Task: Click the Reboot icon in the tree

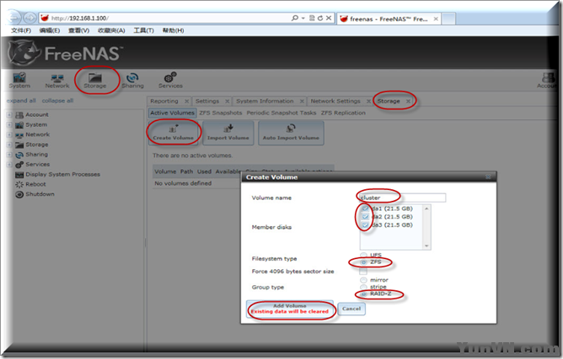Action: click(19, 184)
